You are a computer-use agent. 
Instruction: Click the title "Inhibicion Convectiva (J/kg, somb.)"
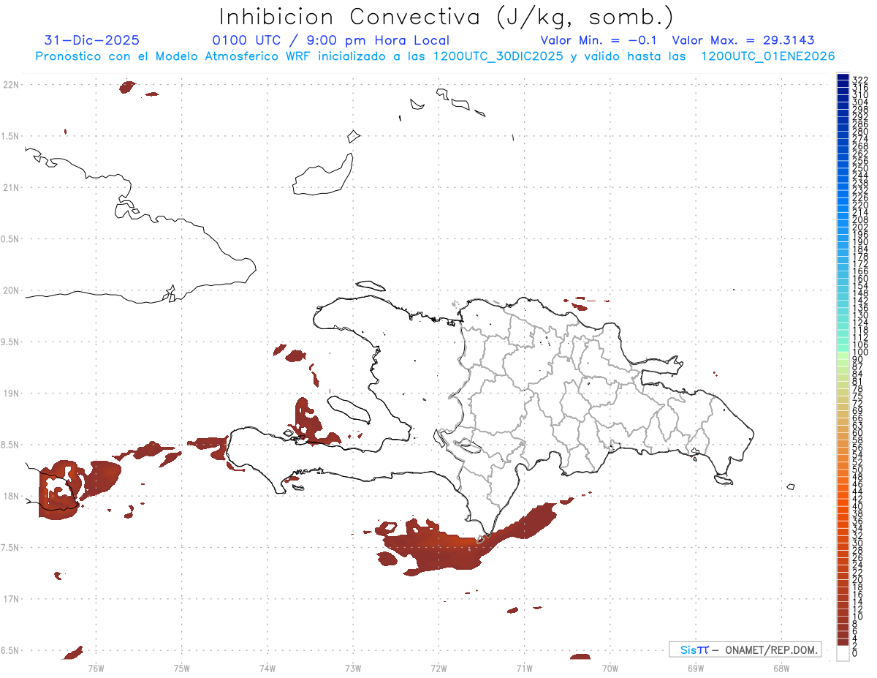click(447, 17)
